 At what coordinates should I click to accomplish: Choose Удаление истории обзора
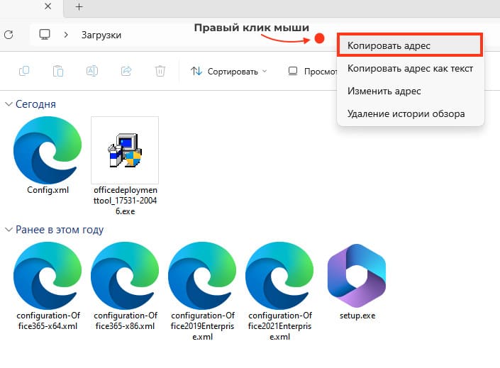[410, 113]
